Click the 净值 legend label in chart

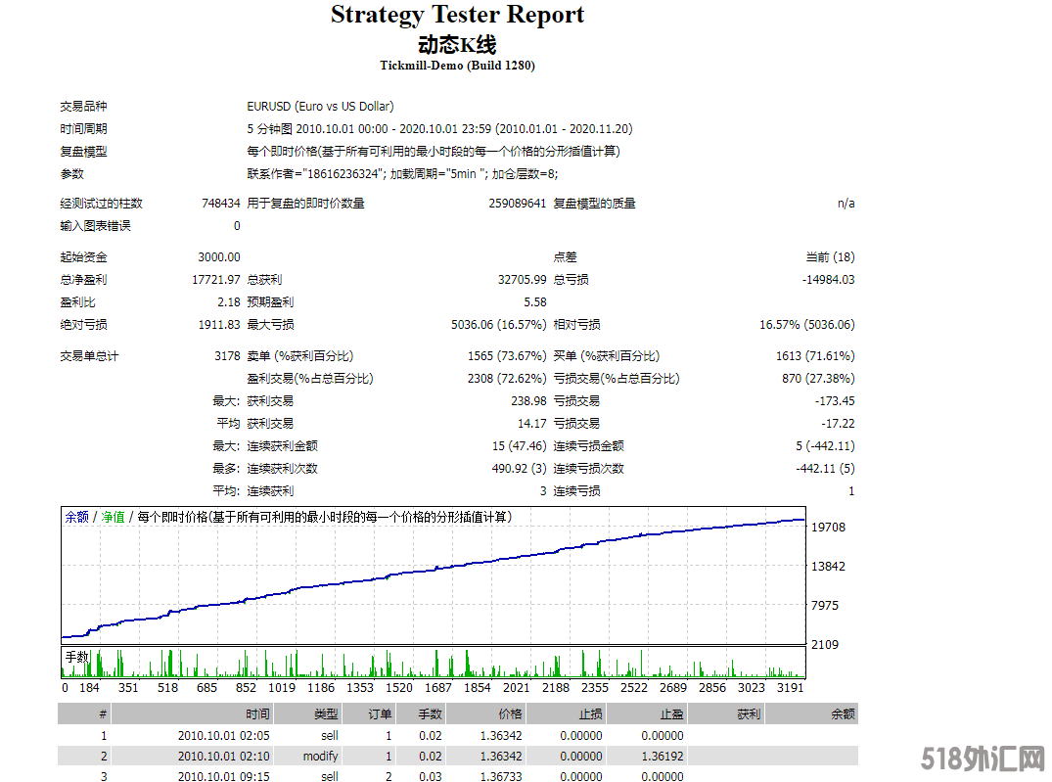[x=113, y=517]
